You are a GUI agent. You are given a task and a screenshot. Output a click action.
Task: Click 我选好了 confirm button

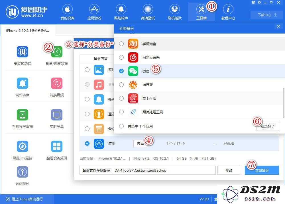coord(268,126)
